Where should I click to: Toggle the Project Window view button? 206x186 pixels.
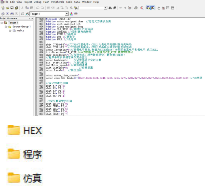(148, 8)
